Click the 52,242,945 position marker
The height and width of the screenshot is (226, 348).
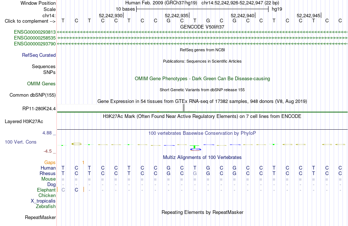tap(309, 15)
